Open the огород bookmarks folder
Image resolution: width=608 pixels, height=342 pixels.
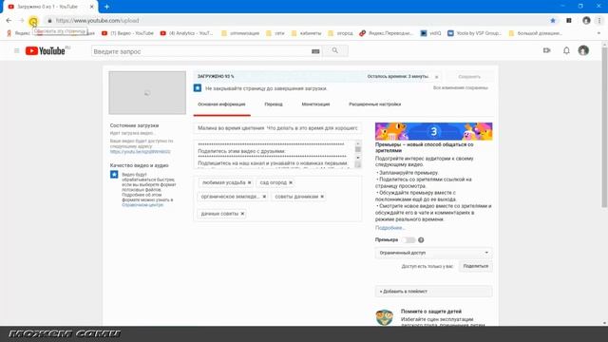coord(340,33)
